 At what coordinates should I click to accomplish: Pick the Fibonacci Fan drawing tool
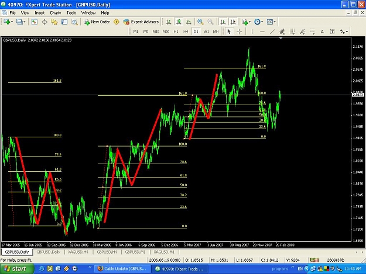(x=302, y=32)
